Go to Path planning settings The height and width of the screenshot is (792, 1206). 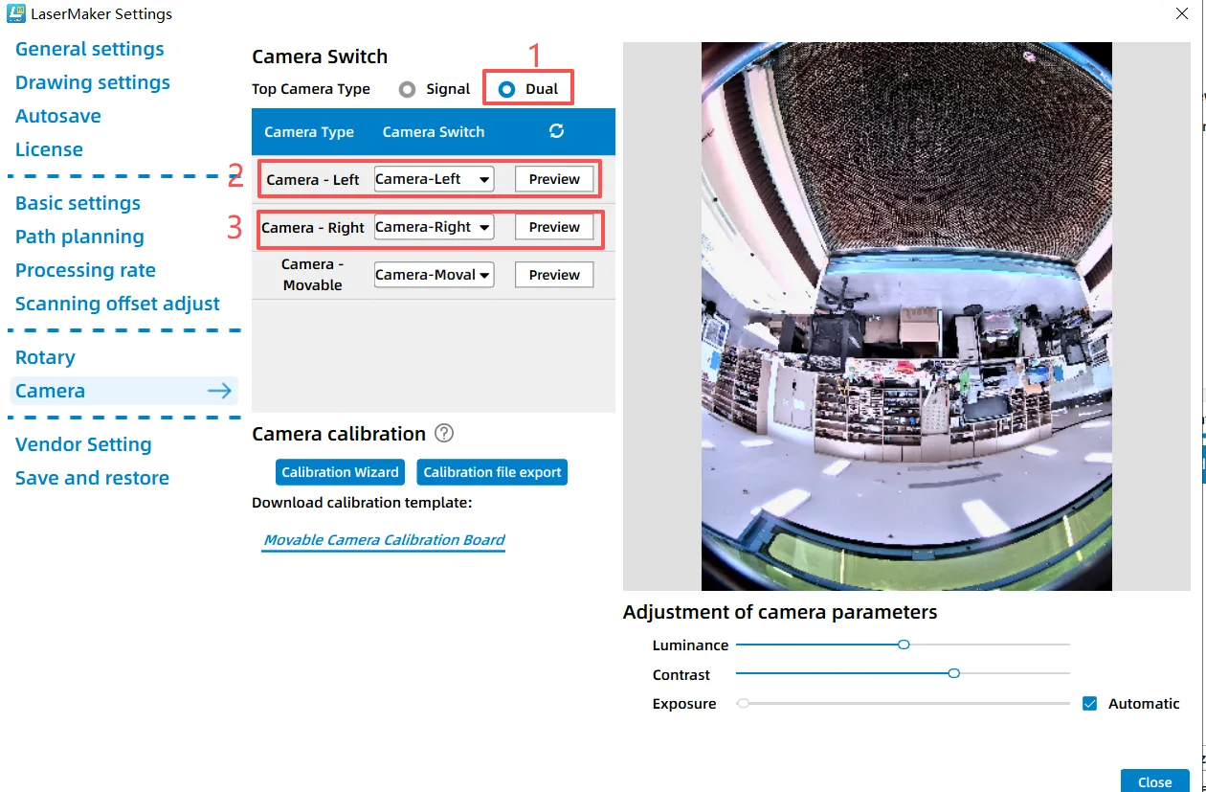tap(79, 237)
